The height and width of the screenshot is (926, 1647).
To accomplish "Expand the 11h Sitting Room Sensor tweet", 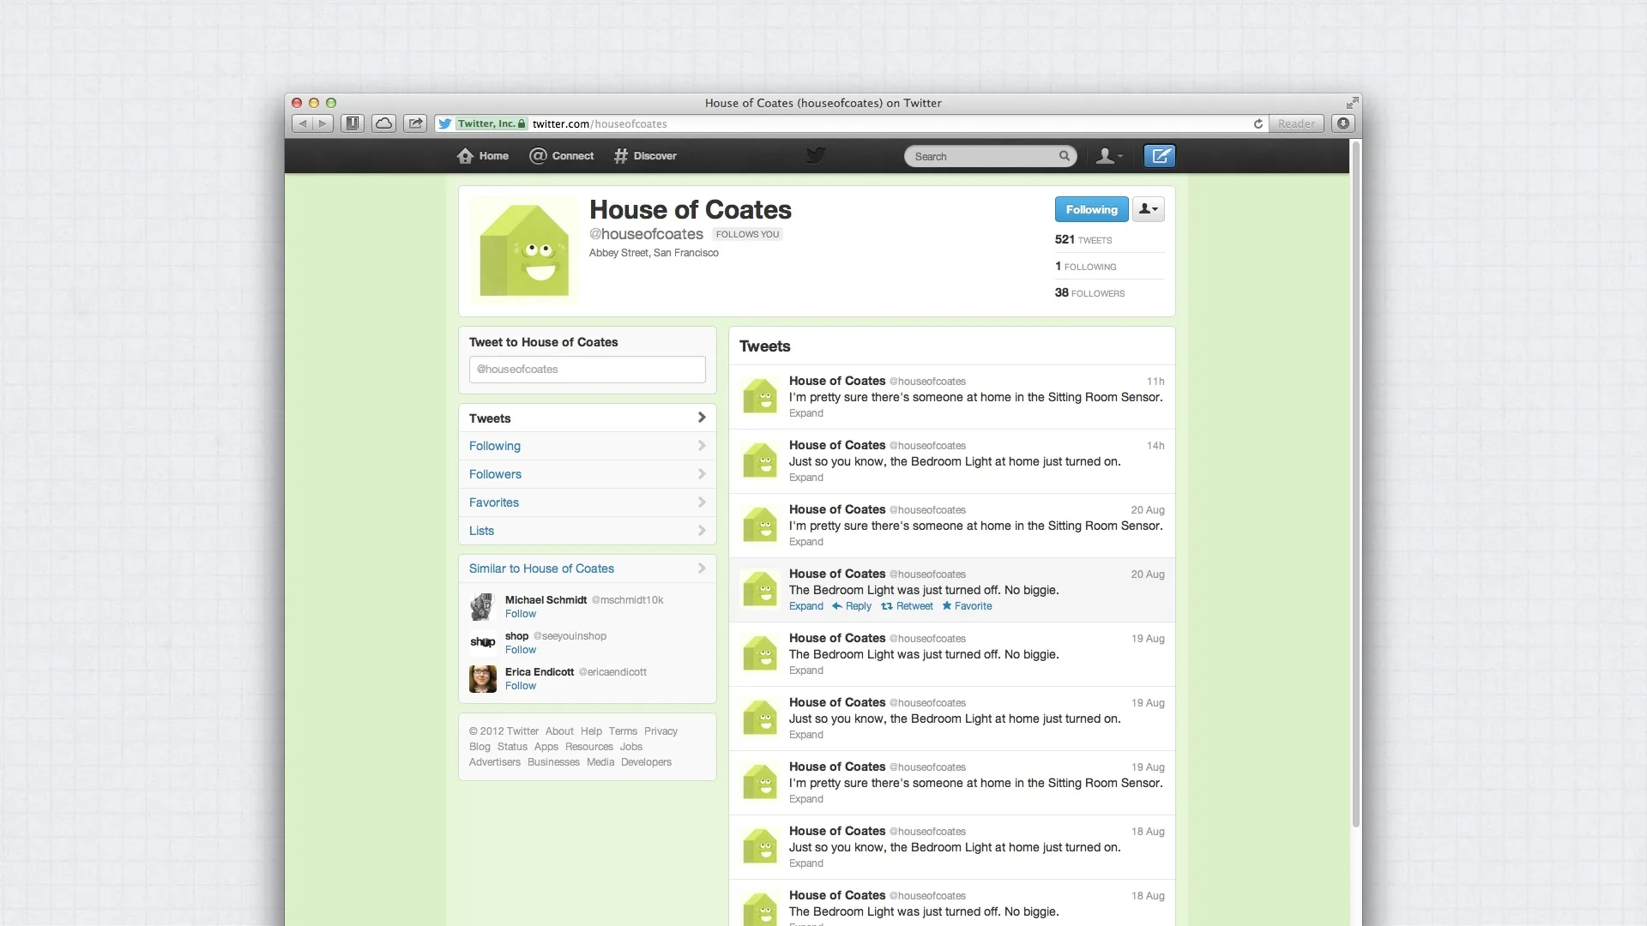I will (805, 413).
